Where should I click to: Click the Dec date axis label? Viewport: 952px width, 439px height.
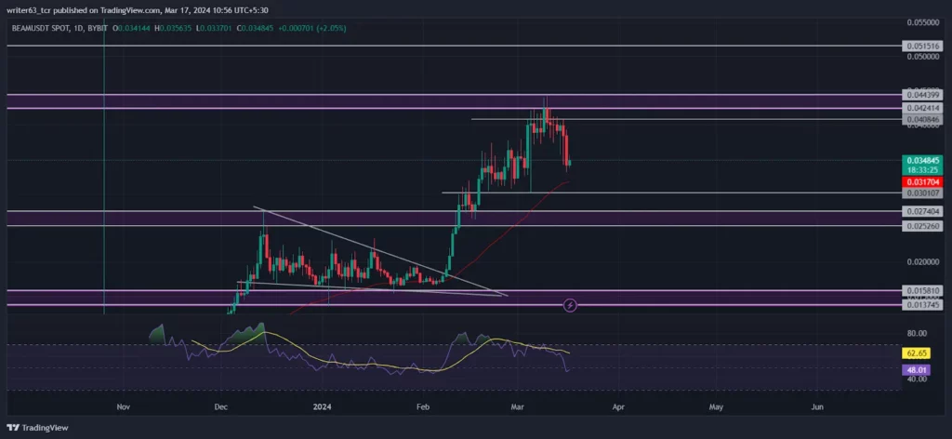point(221,406)
